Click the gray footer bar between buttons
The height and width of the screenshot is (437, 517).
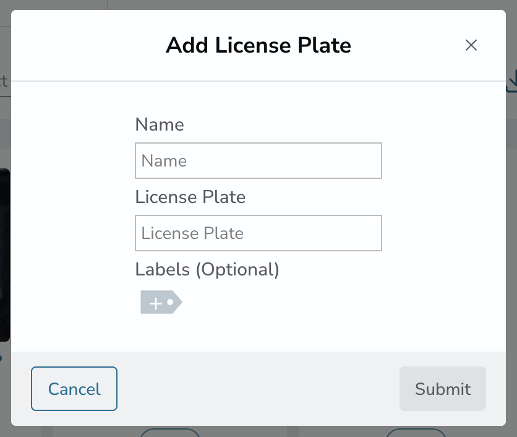coord(258,389)
